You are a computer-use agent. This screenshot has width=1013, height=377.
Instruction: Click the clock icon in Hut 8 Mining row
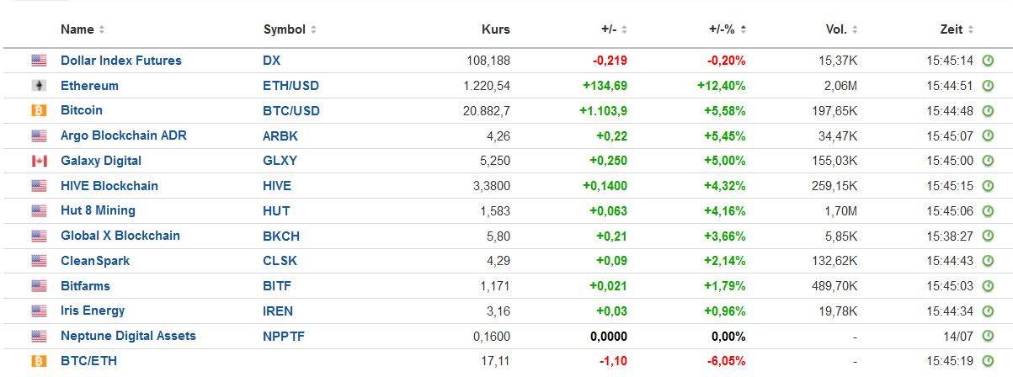pyautogui.click(x=988, y=210)
